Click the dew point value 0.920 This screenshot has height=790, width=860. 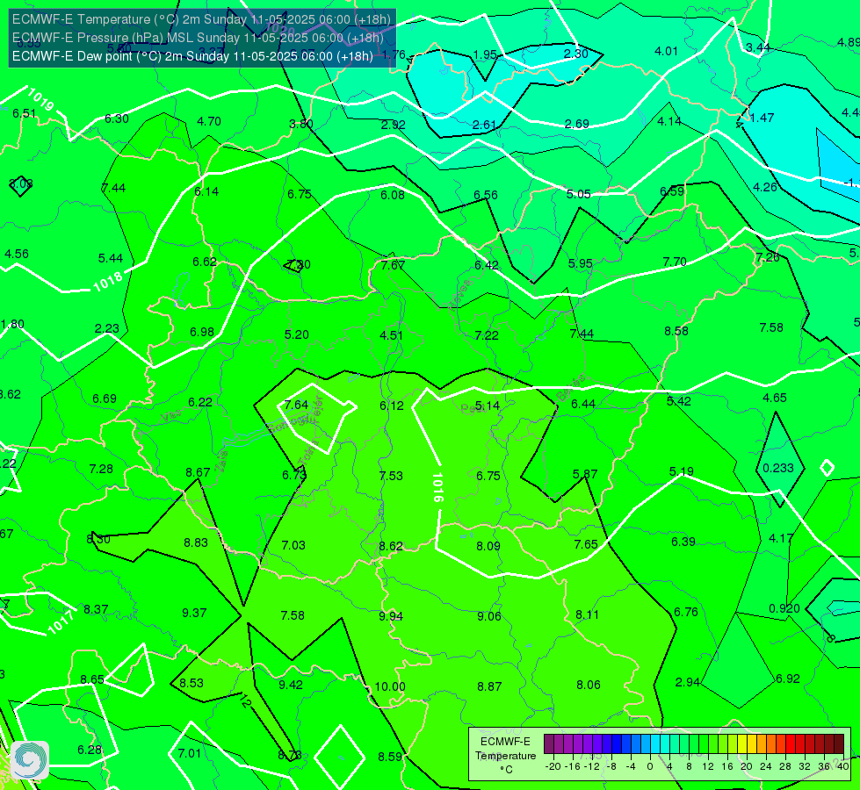(x=784, y=608)
